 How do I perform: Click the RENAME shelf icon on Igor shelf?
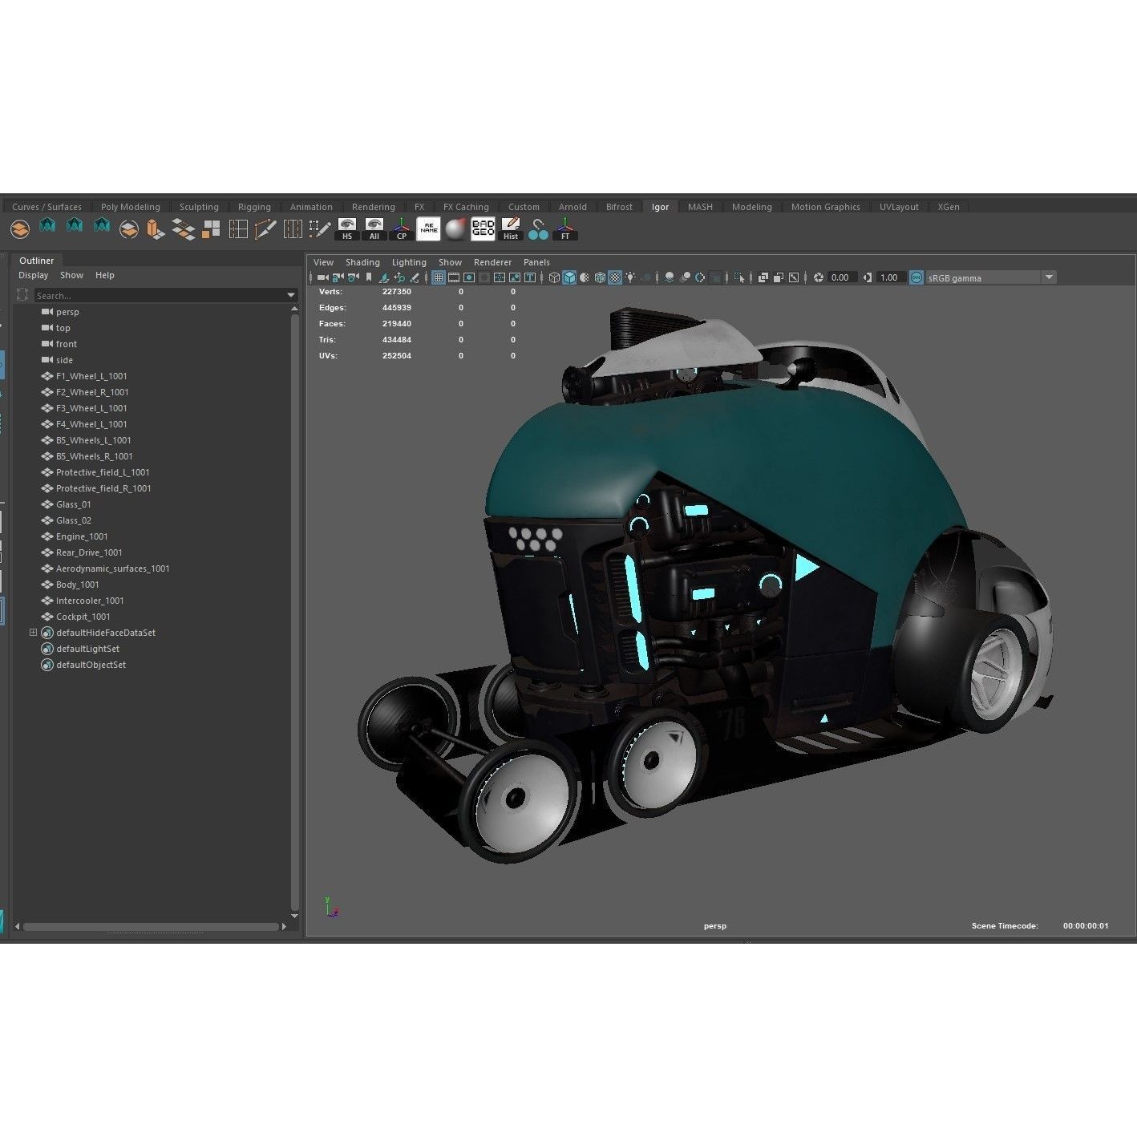pyautogui.click(x=428, y=229)
